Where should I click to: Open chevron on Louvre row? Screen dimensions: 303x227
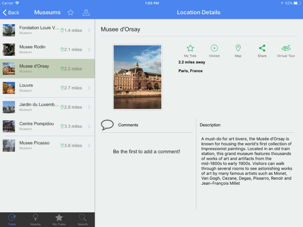coord(89,88)
